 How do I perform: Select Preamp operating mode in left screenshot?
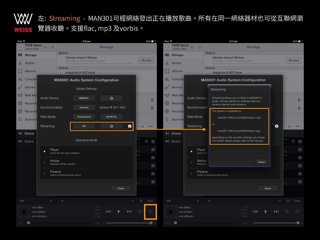86,173
